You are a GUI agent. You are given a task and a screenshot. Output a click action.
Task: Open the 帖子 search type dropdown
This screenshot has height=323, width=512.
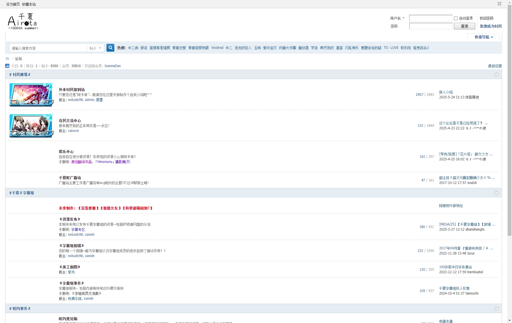point(95,48)
